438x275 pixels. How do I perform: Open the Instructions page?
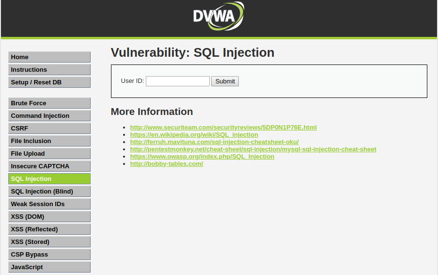[49, 70]
